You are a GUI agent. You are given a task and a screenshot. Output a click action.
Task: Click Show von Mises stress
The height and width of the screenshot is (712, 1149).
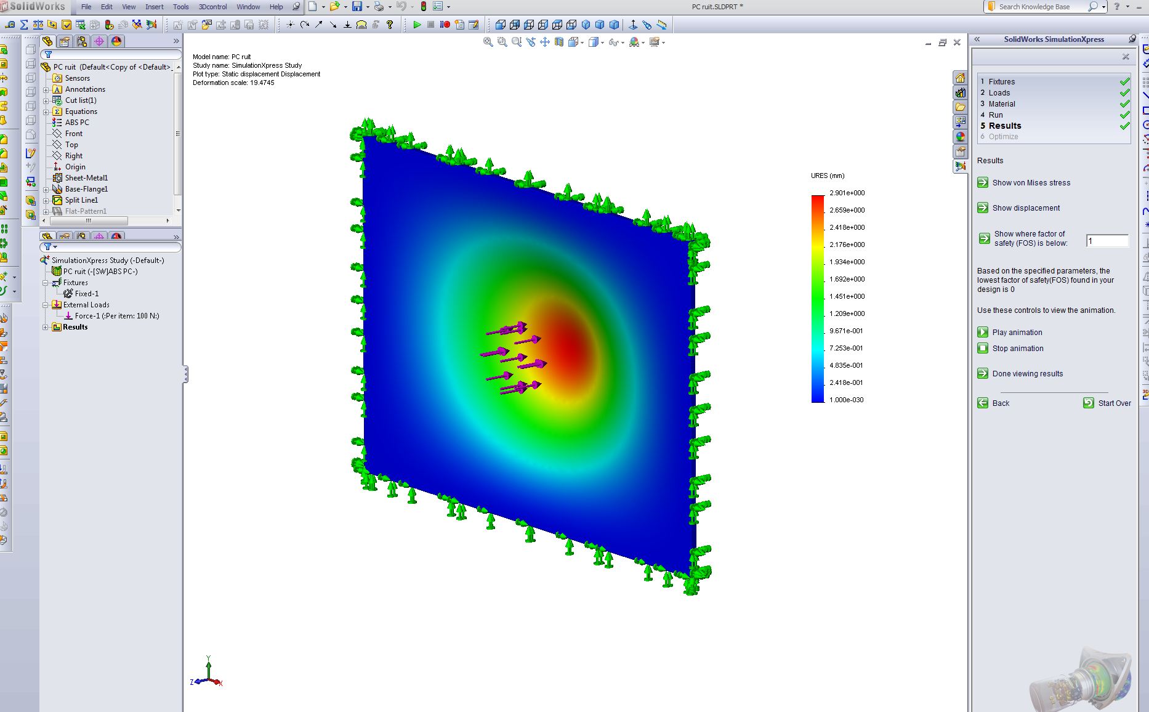[1031, 183]
